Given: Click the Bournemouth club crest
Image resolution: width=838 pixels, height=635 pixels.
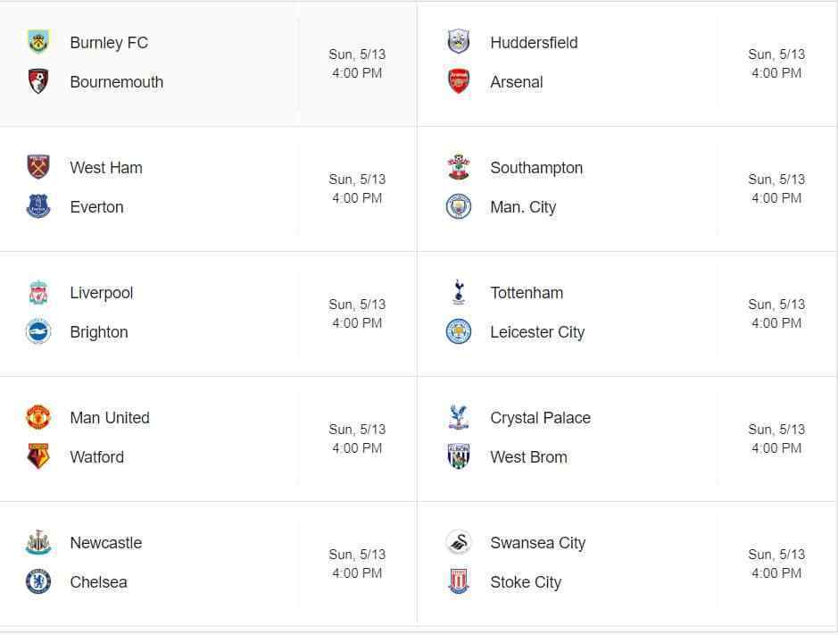Looking at the screenshot, I should tap(38, 81).
